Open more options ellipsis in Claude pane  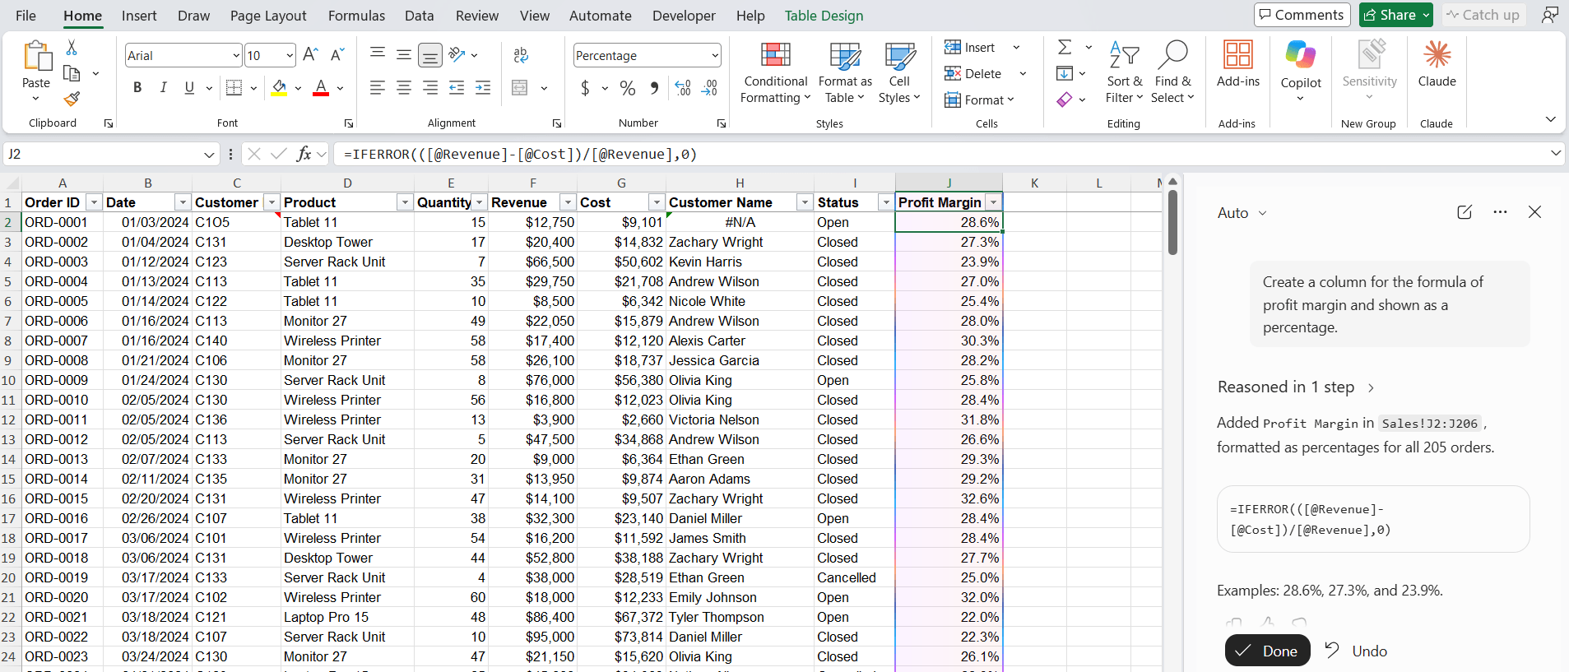point(1500,212)
